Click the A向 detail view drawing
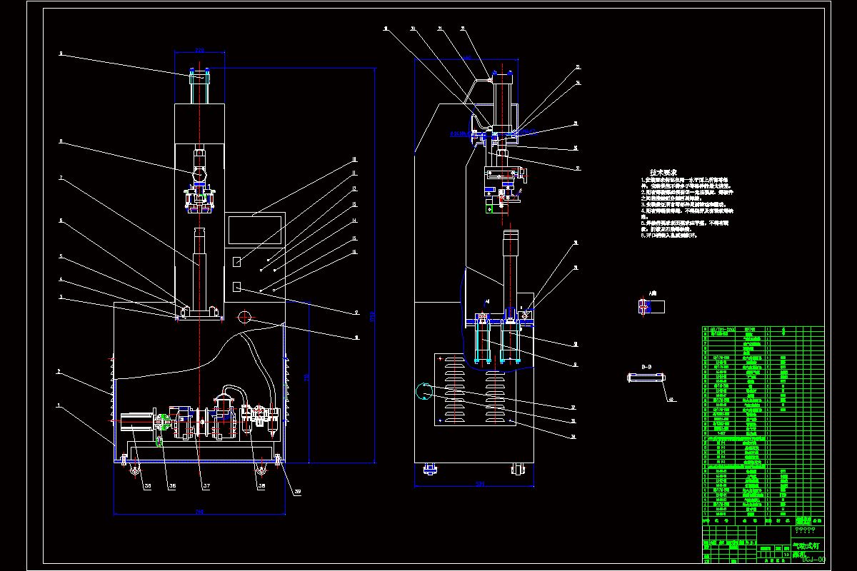 651,307
